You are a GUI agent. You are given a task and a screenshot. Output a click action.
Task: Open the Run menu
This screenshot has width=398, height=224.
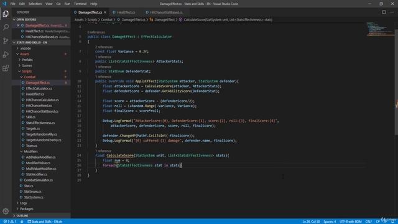click(x=67, y=4)
